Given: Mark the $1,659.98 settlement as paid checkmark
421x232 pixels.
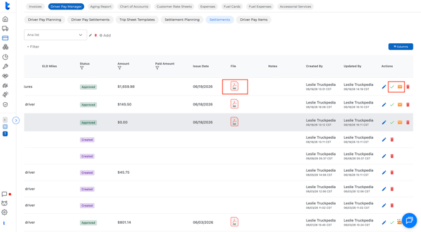Looking at the screenshot, I should (392, 87).
